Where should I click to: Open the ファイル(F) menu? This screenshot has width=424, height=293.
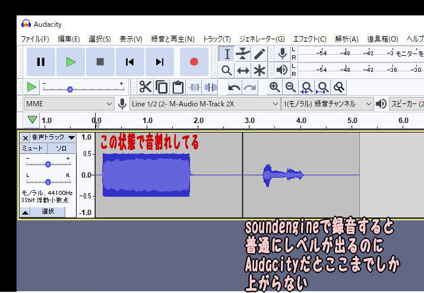point(35,39)
